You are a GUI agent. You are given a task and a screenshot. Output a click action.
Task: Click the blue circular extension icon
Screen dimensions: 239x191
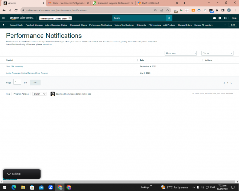[199, 11]
